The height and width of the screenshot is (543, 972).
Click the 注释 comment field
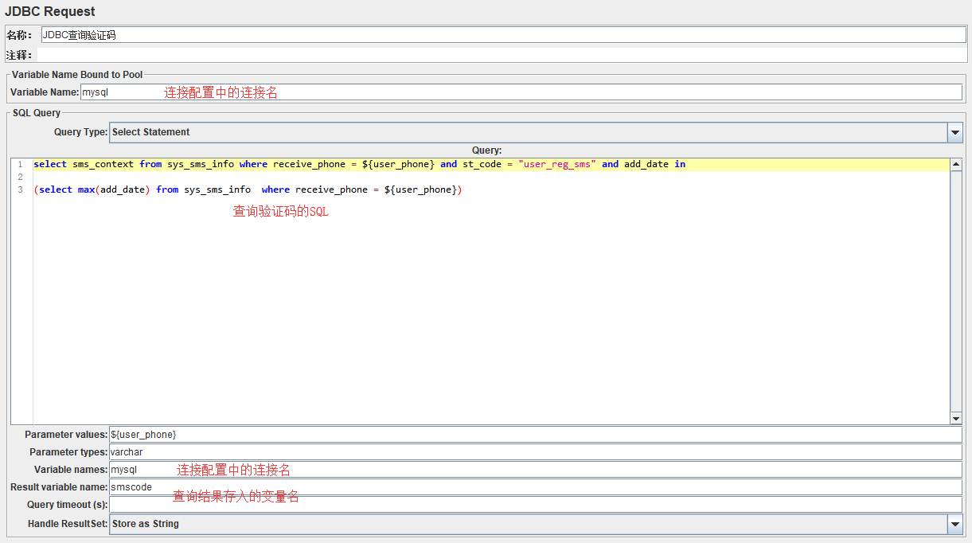point(503,55)
